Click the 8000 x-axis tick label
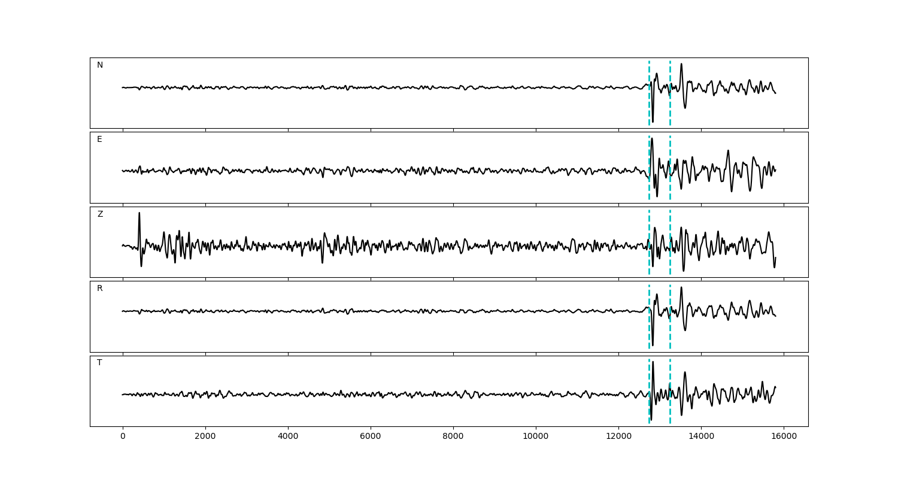This screenshot has height=479, width=898. tap(453, 437)
